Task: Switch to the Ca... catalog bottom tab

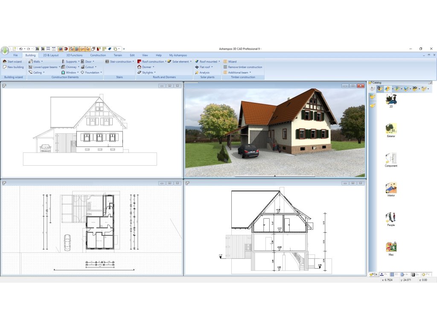Action: [x=374, y=275]
